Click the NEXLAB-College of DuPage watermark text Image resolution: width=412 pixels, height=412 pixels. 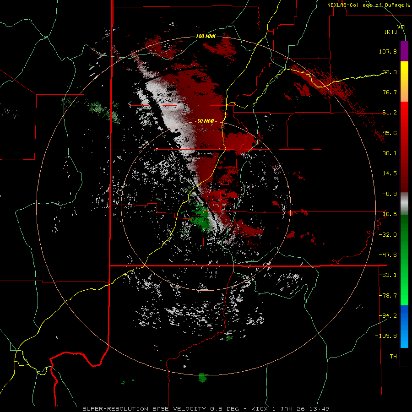pyautogui.click(x=368, y=5)
